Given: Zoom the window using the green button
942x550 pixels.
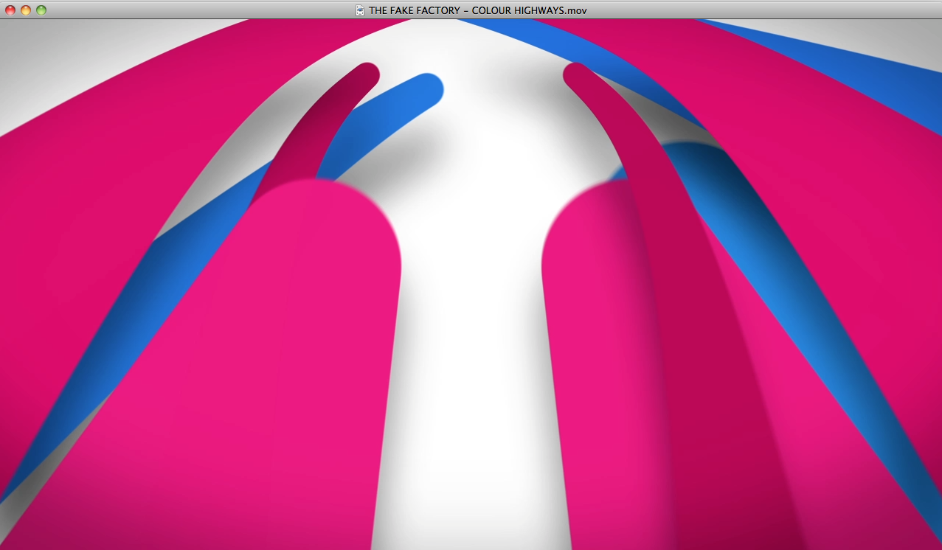Looking at the screenshot, I should (41, 10).
